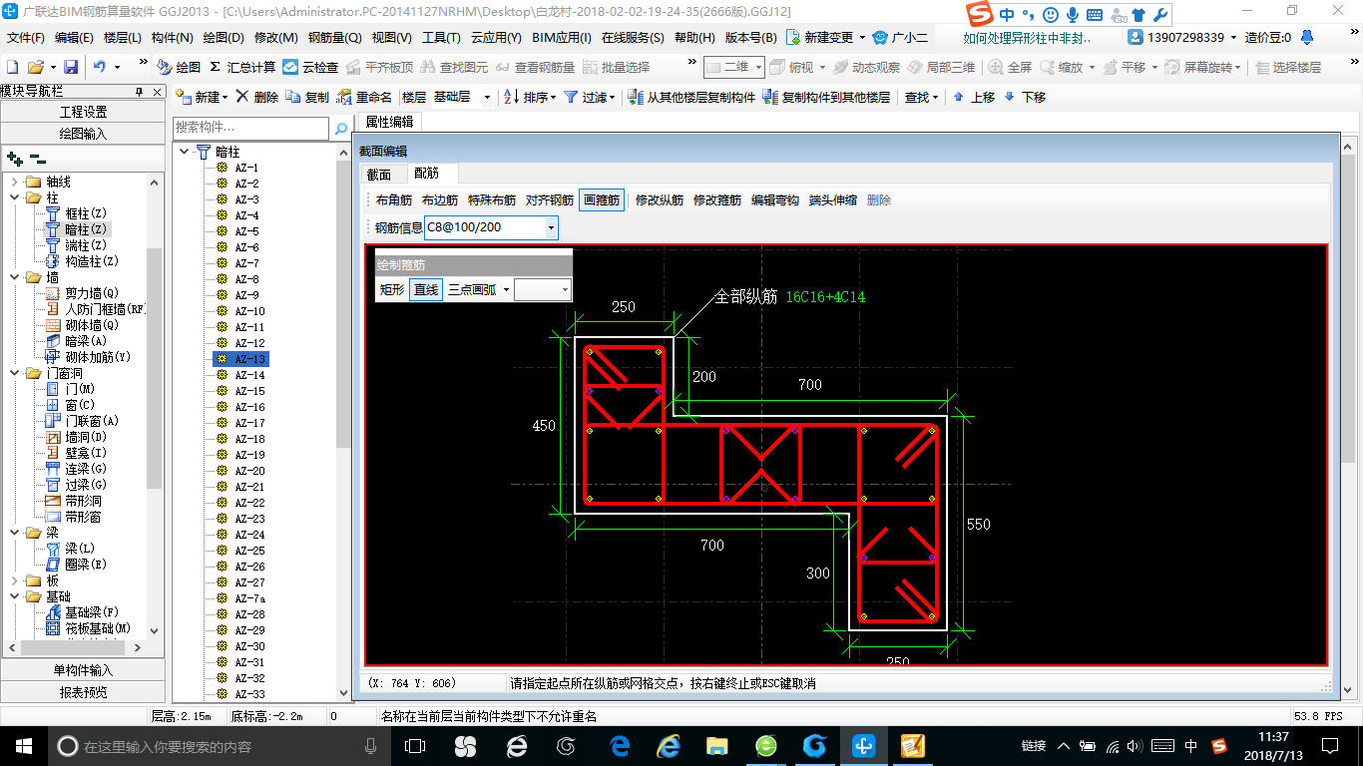
Task: Toggle 直线 line drawing mode
Action: pos(426,289)
